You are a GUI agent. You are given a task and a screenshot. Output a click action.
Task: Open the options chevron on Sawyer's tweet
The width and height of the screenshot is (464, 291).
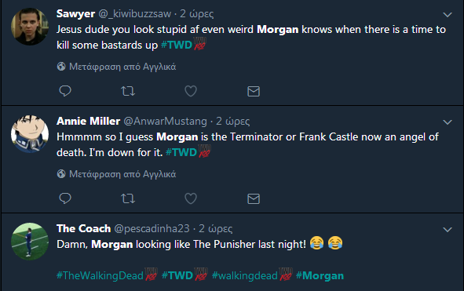[x=448, y=14]
